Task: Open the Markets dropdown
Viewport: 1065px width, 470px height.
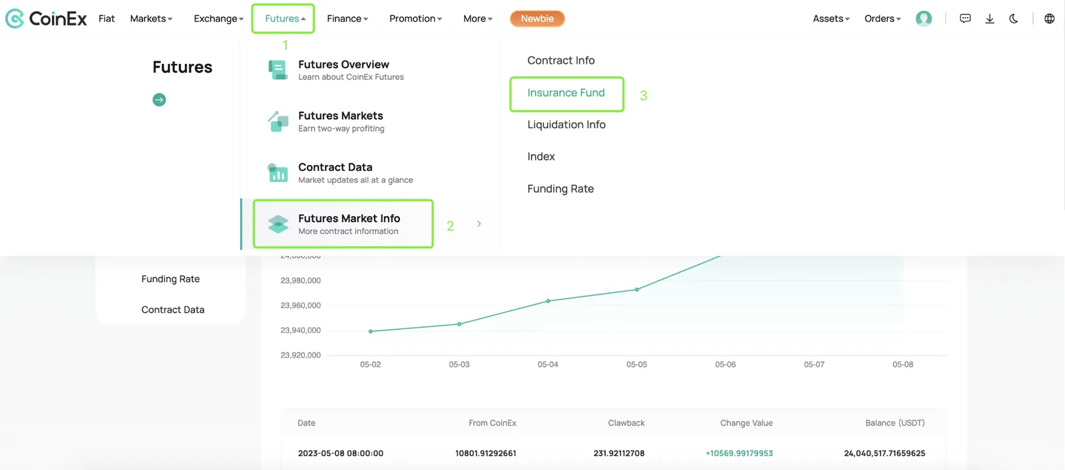Action: point(151,19)
